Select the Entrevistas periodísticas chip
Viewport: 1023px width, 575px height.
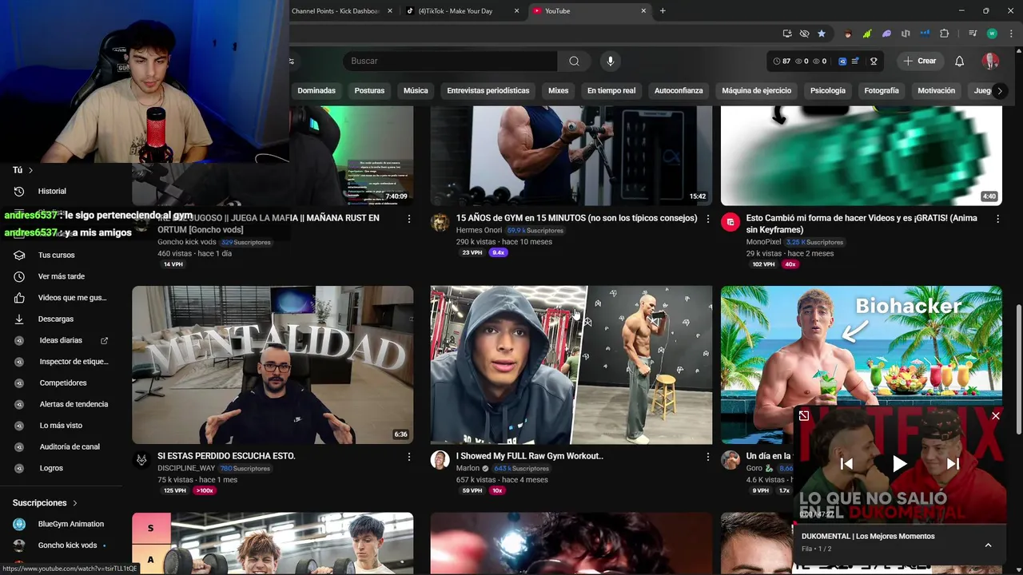(488, 91)
